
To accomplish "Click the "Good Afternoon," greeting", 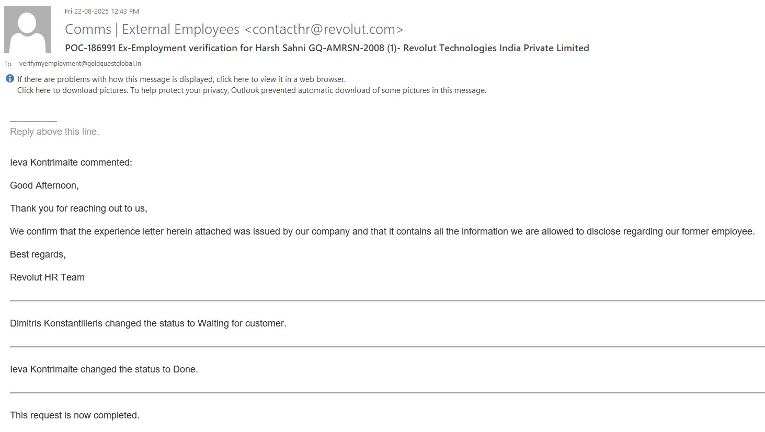I will (44, 185).
